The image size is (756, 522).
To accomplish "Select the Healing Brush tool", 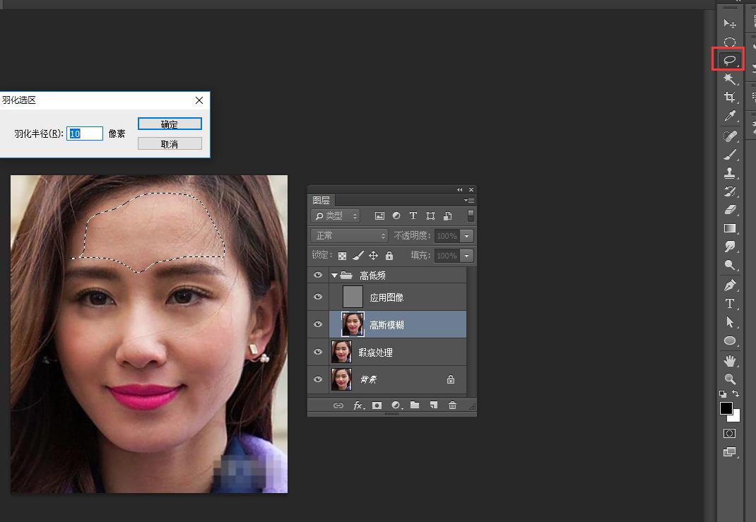I will [729, 136].
